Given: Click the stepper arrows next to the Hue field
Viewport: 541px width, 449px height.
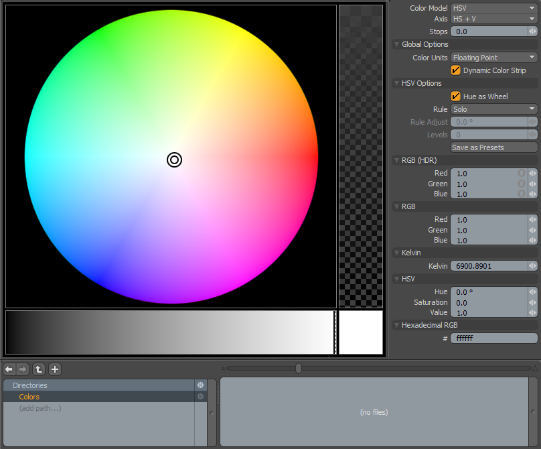Looking at the screenshot, I should pos(532,292).
